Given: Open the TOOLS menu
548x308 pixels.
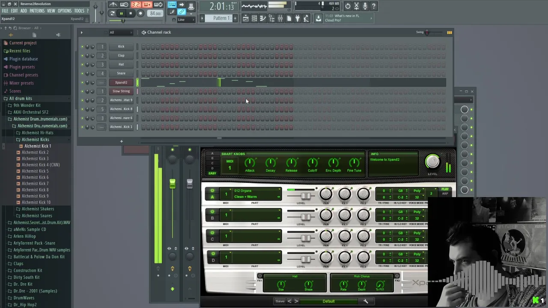Looking at the screenshot, I should tap(79, 11).
